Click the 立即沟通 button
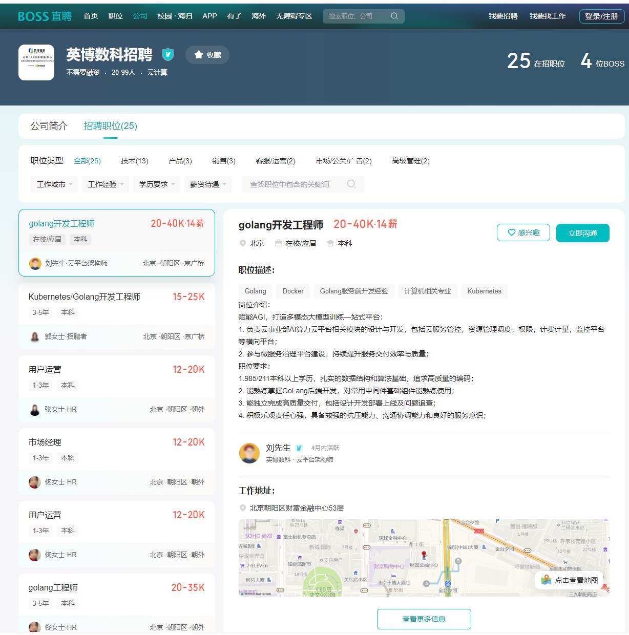 pyautogui.click(x=583, y=233)
